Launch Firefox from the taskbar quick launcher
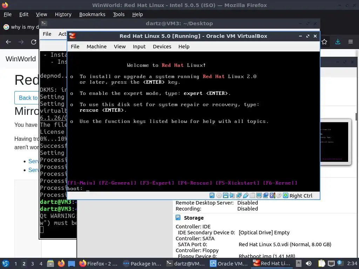This screenshot has height=269, width=359. pyautogui.click(x=61, y=263)
